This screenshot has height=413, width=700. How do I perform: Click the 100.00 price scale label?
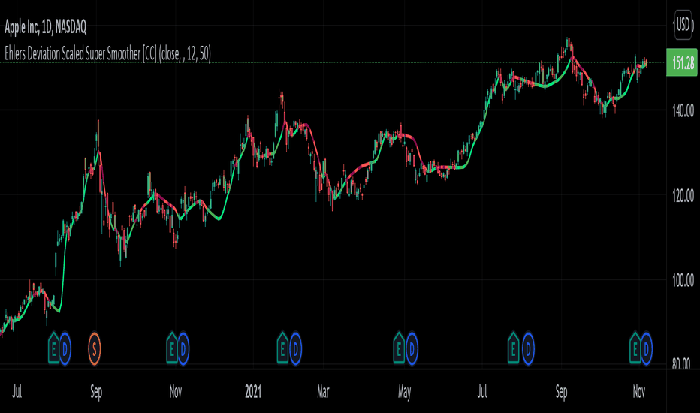(x=683, y=281)
